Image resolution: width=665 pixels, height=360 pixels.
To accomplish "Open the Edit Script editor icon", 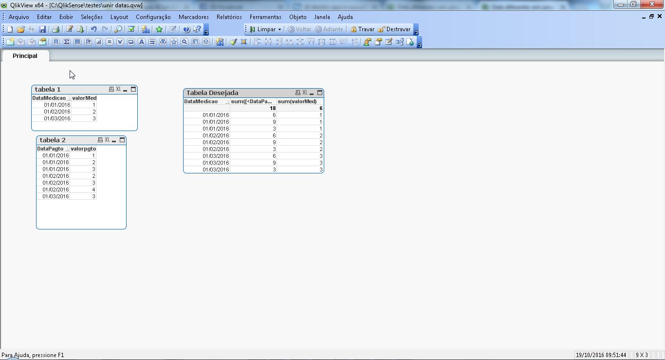I will [x=70, y=29].
